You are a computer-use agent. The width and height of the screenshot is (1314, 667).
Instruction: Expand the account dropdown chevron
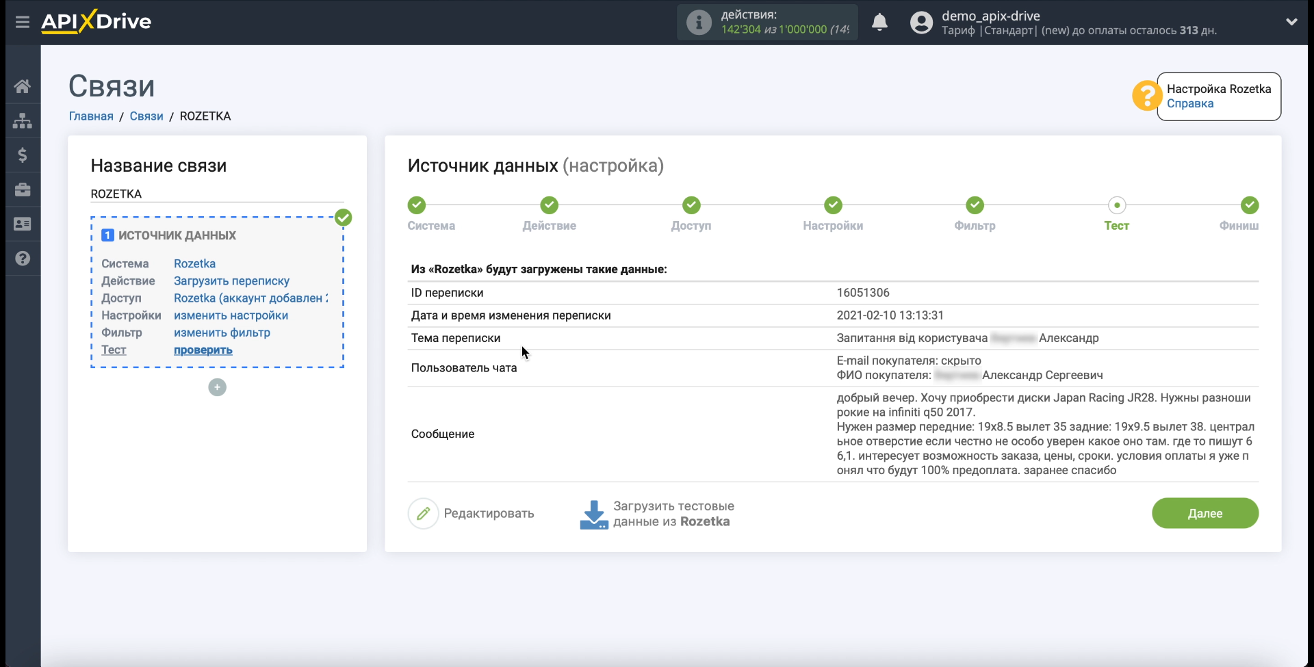coord(1291,22)
